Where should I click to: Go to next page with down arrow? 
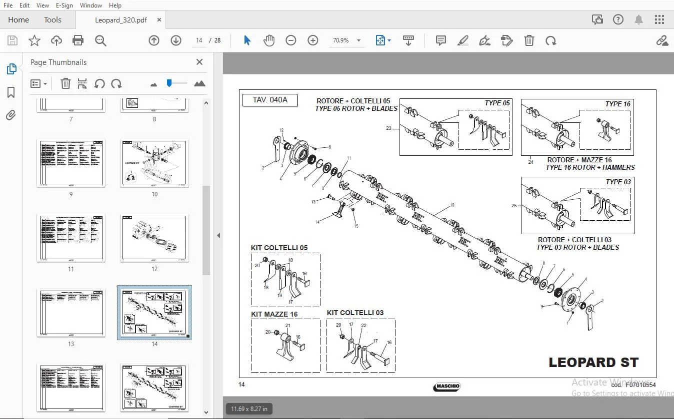pyautogui.click(x=176, y=40)
